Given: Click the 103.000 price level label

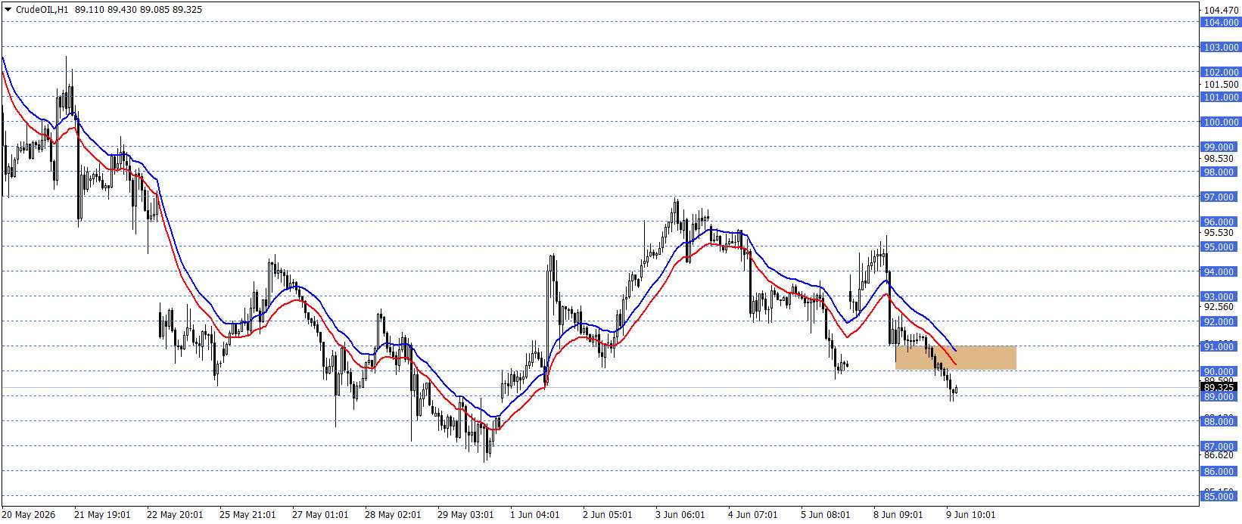Looking at the screenshot, I should tap(1221, 48).
